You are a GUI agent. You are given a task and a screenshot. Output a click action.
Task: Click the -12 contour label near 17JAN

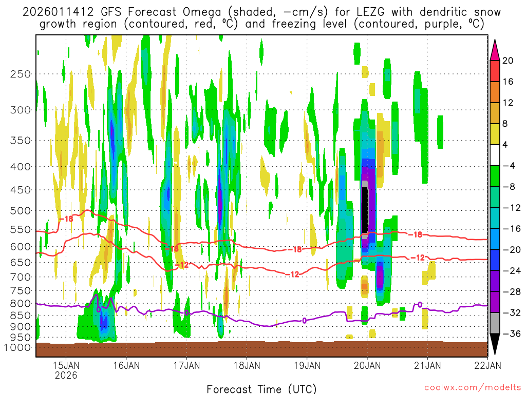click(x=182, y=265)
